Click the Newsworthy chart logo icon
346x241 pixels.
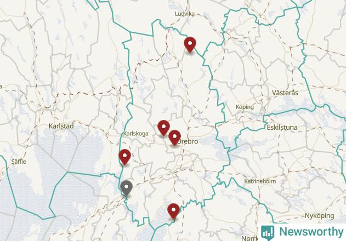[x=268, y=233]
